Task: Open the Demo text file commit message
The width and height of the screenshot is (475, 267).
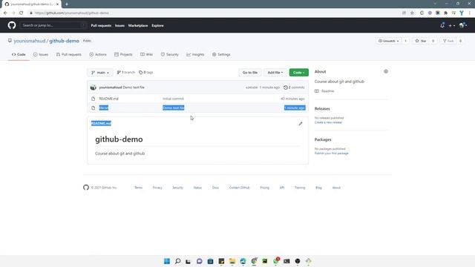Action: [x=173, y=108]
